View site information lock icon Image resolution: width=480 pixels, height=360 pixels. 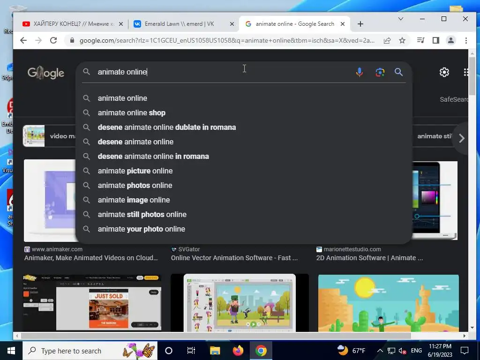pyautogui.click(x=72, y=40)
